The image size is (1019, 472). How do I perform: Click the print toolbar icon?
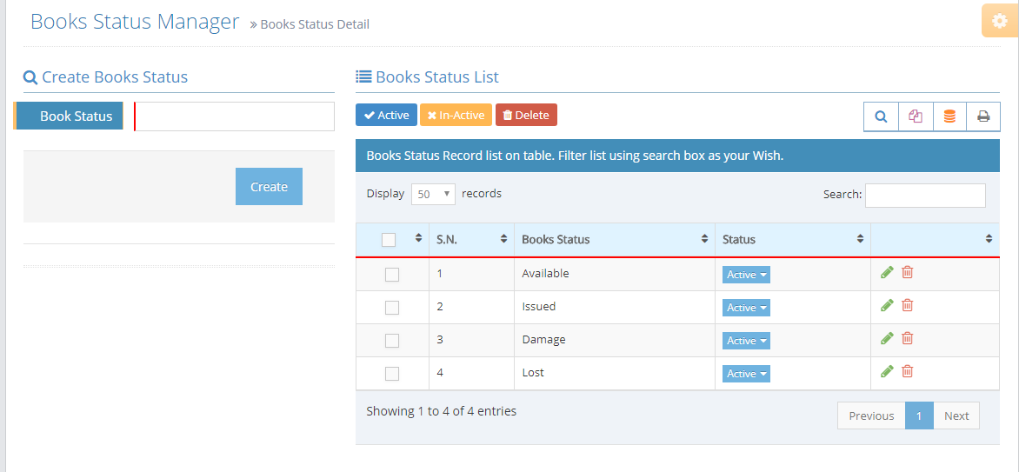click(x=983, y=116)
